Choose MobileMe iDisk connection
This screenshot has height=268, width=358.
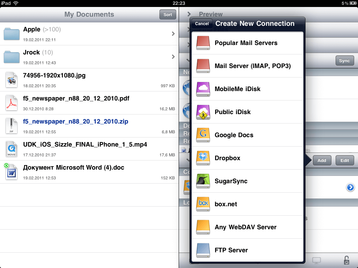(248, 89)
